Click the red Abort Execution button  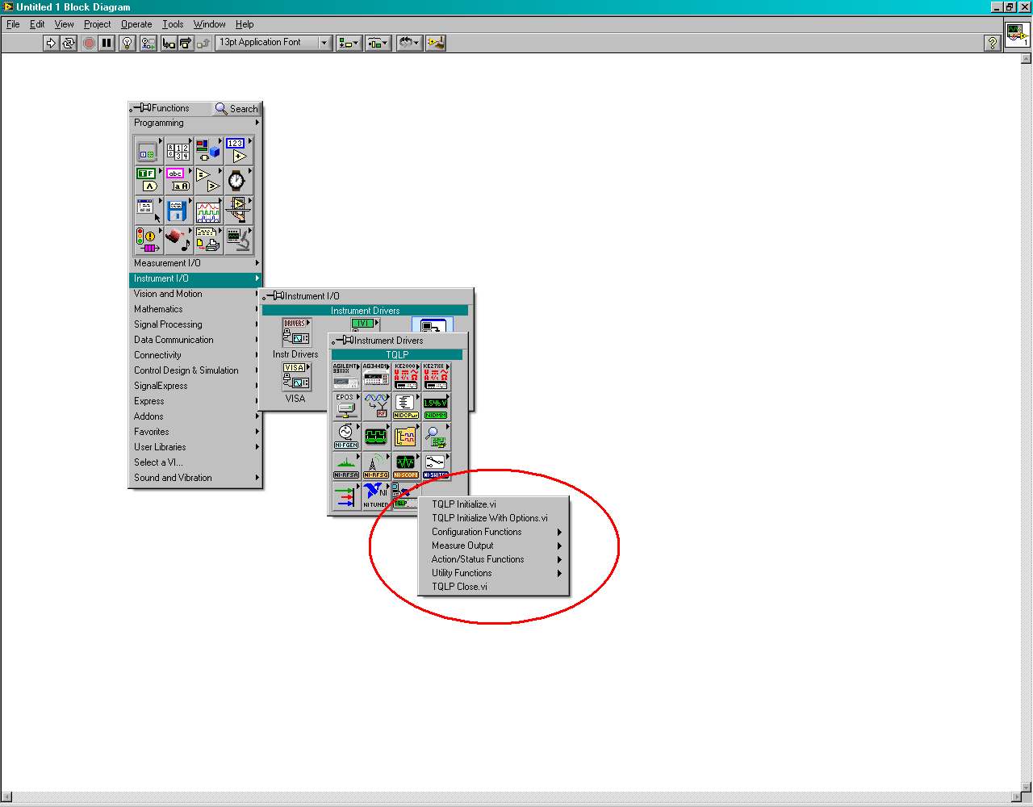[89, 43]
